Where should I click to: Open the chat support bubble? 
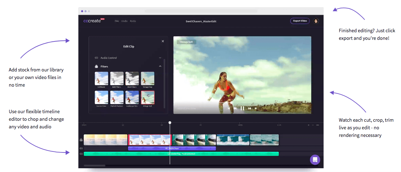[x=315, y=160]
